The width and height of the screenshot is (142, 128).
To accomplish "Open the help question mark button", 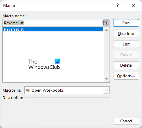I will point(118,5).
